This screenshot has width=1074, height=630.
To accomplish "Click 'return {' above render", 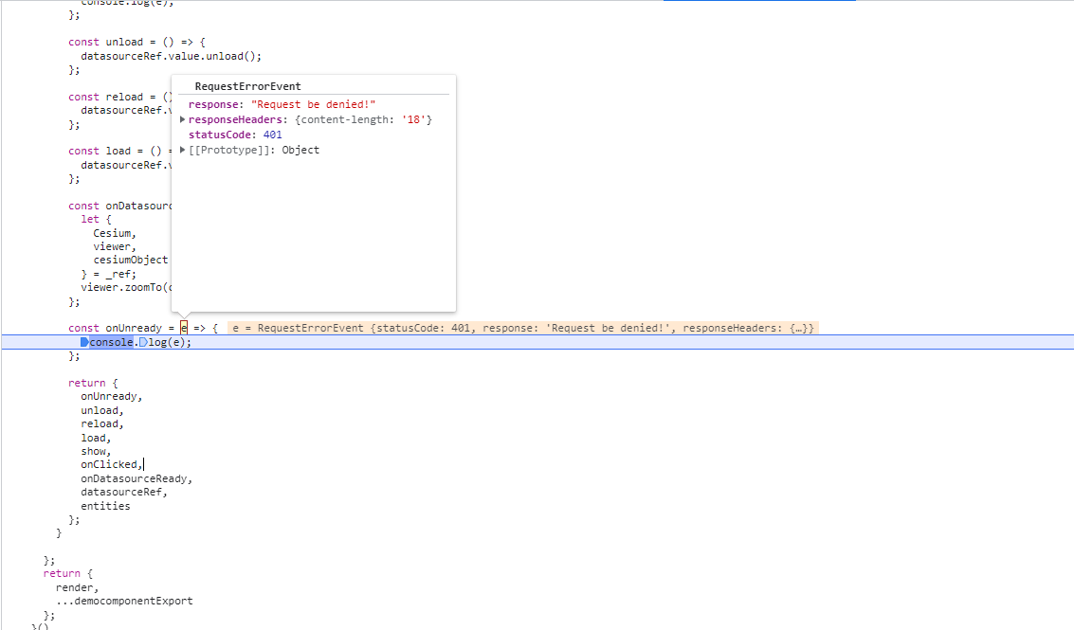I will coord(68,574).
